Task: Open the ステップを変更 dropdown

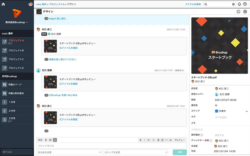Action: point(135,152)
